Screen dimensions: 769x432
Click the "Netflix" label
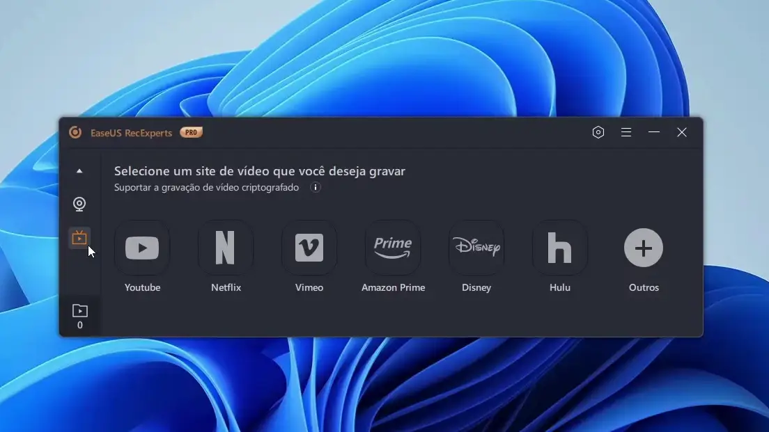click(226, 287)
